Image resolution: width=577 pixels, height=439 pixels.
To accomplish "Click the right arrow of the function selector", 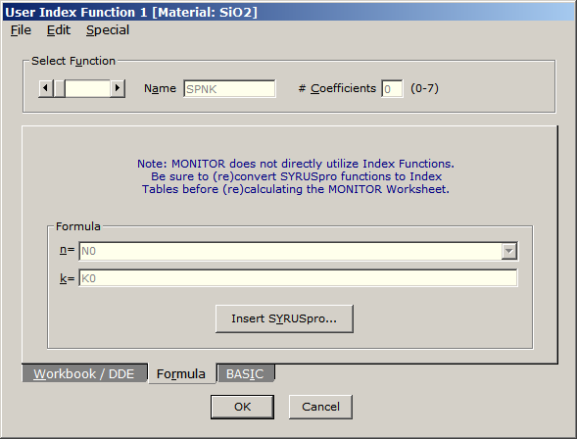I will tap(118, 88).
